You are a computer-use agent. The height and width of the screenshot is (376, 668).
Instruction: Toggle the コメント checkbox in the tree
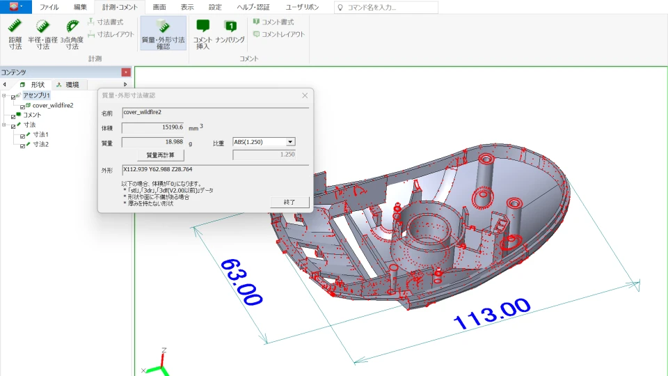point(13,116)
